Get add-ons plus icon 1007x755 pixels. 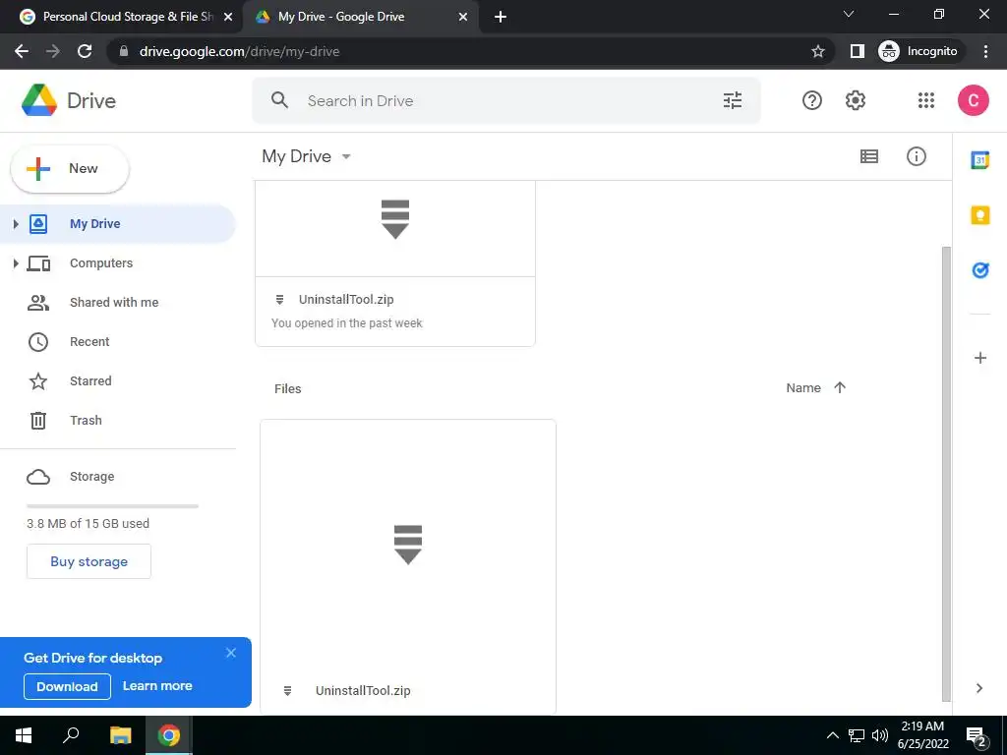(x=980, y=358)
